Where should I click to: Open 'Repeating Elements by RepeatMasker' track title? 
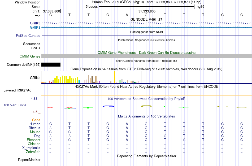(x=146, y=156)
